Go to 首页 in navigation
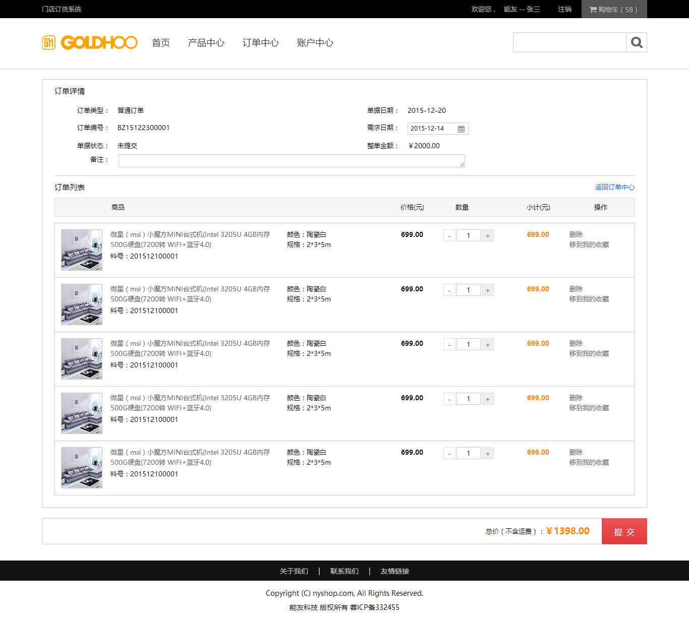Screen dimensions: 689x620 point(161,43)
